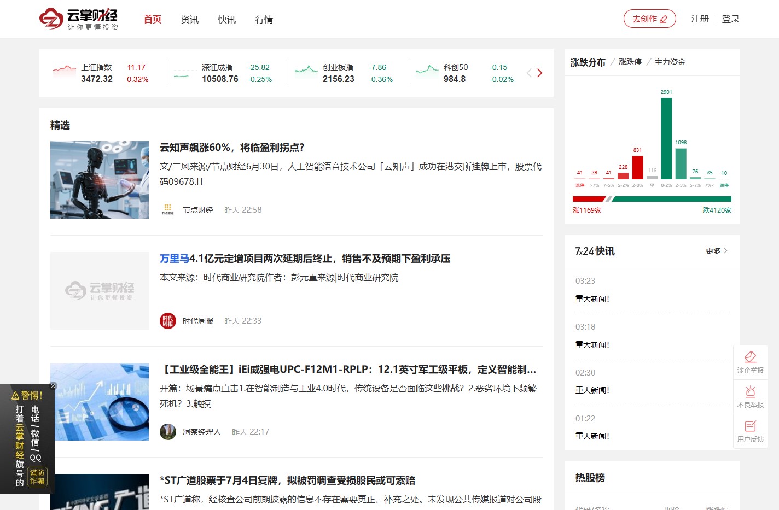Open the 注册 link
Viewport: 779px width, 510px height.
(x=700, y=19)
